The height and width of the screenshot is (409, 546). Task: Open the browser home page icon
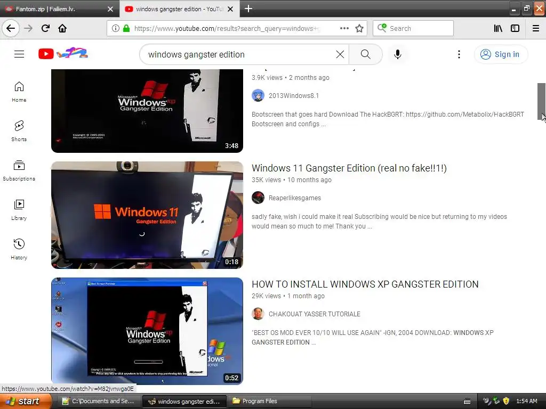click(x=62, y=28)
